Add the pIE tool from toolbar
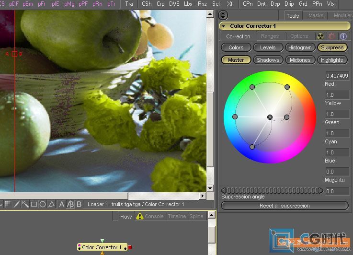This screenshot has width=353, height=255. (x=56, y=4)
